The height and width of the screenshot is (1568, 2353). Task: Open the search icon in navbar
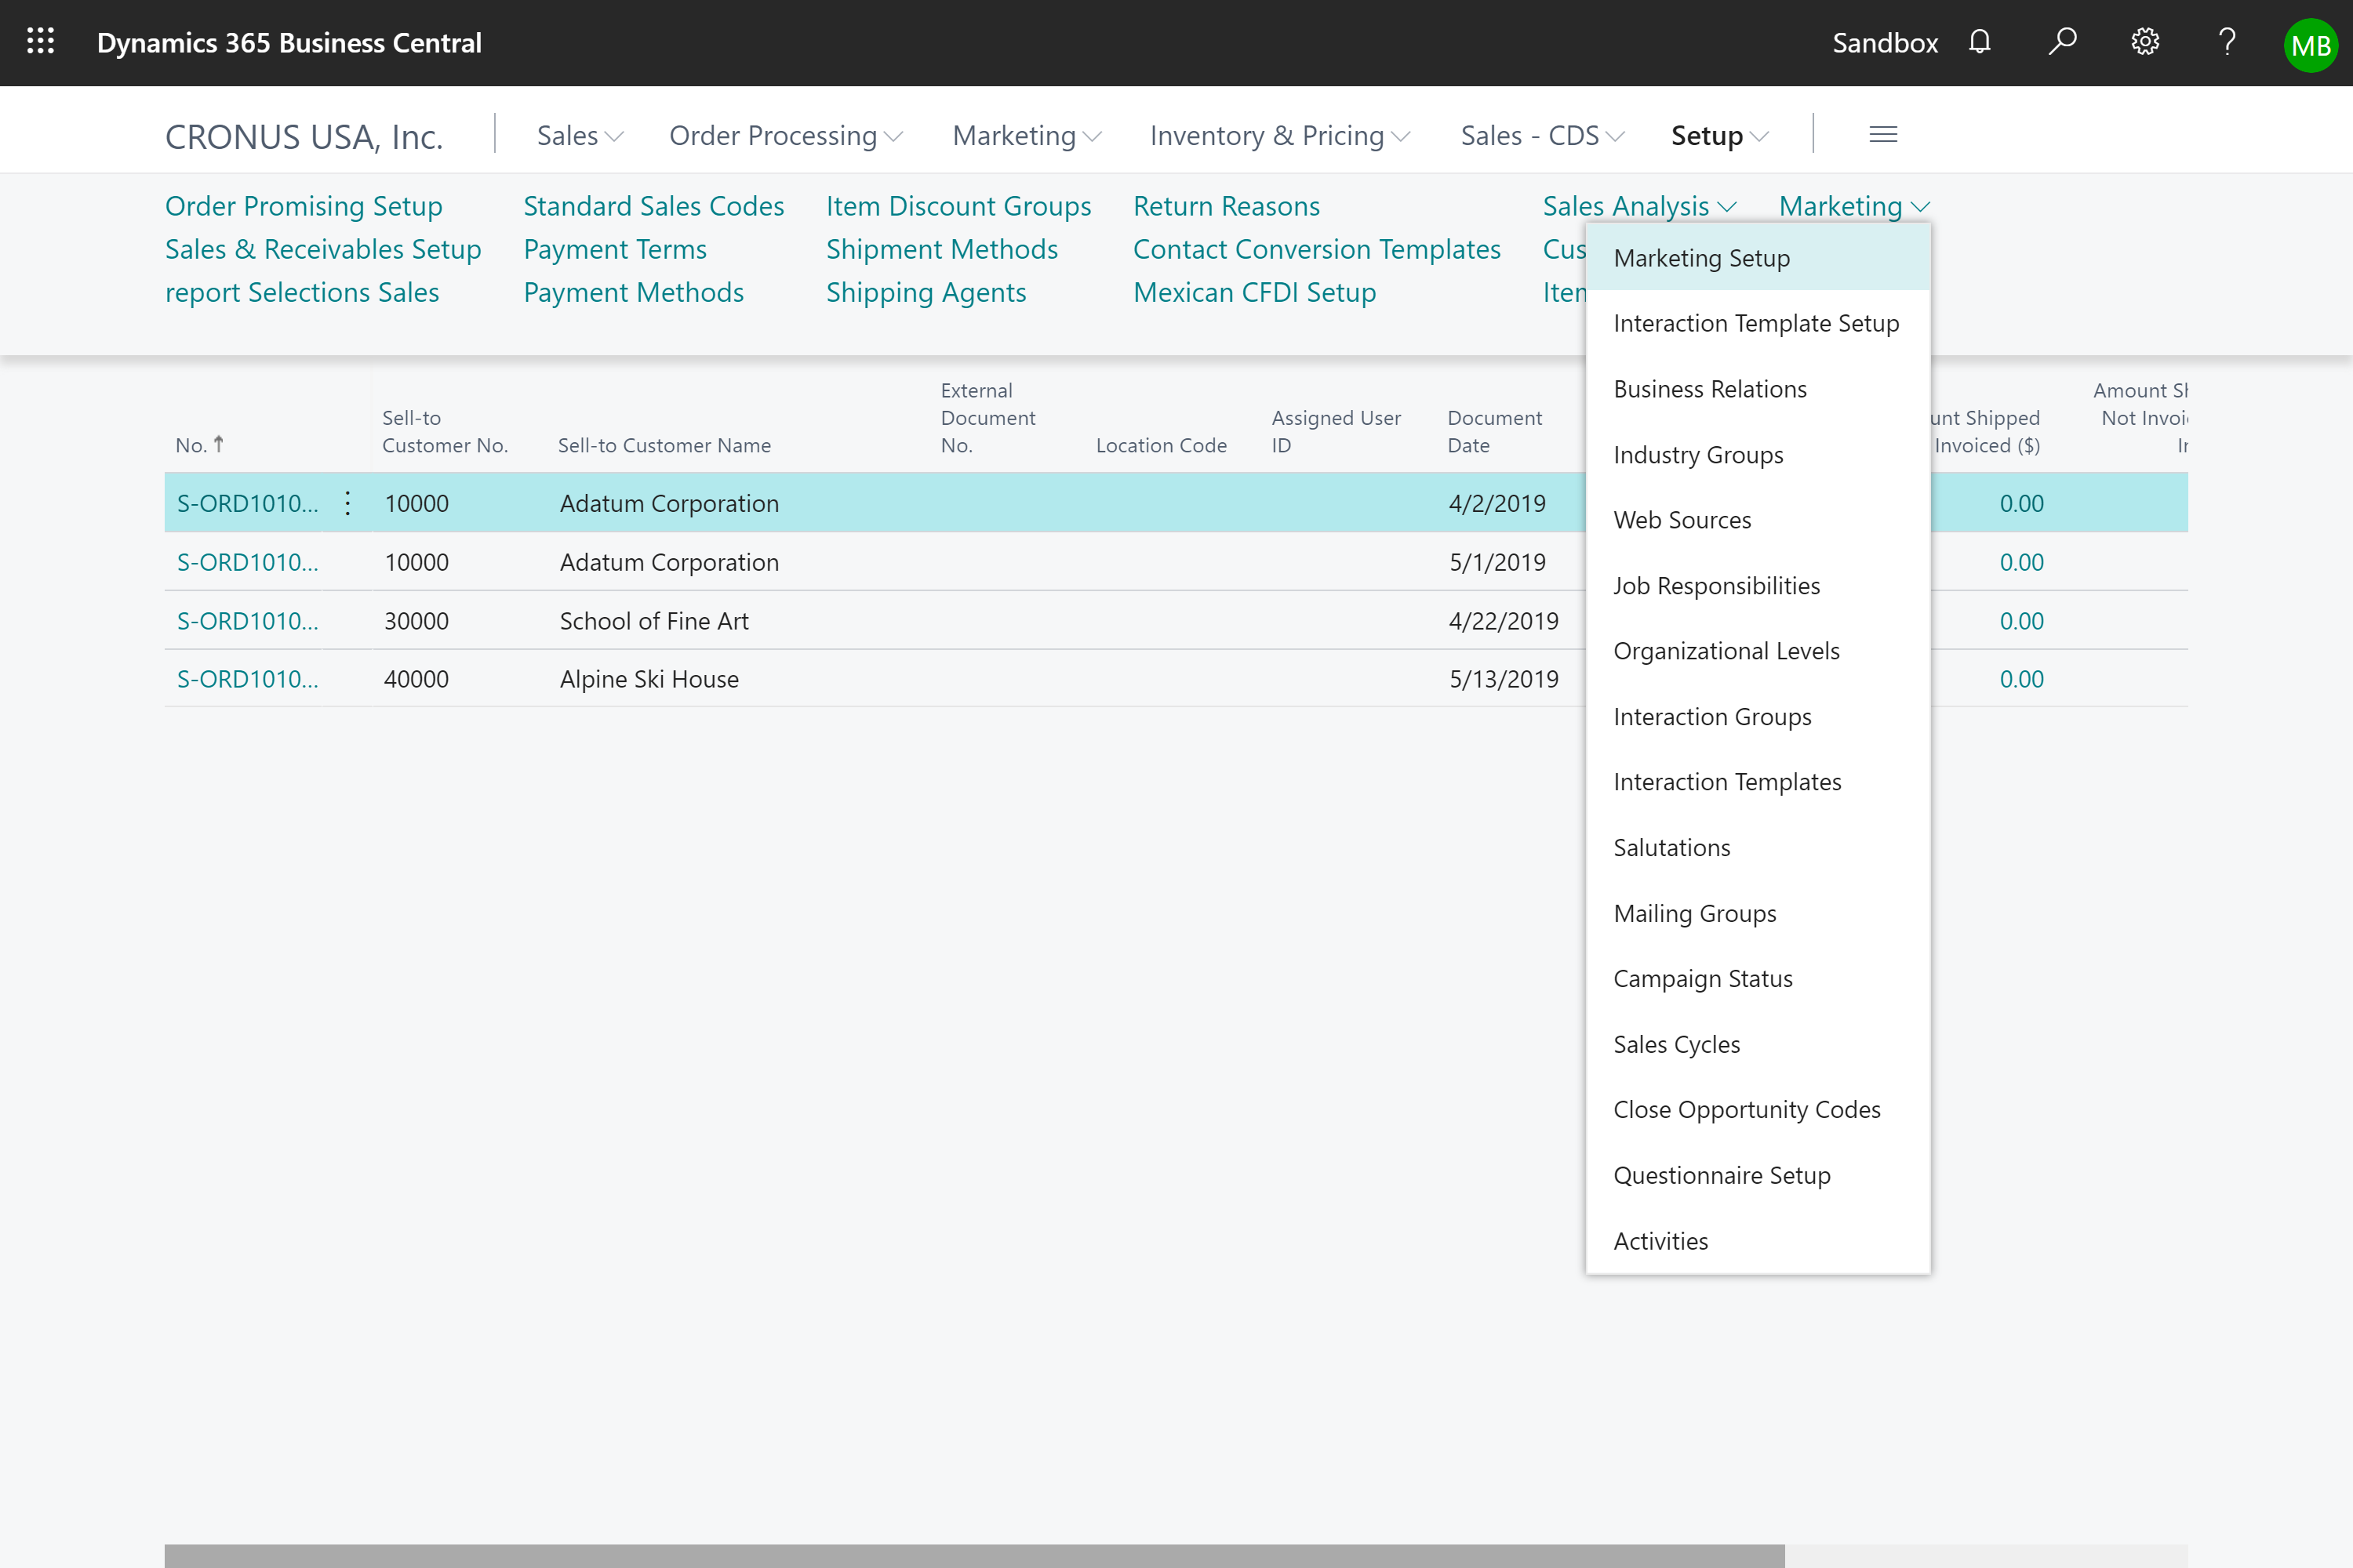click(2060, 42)
